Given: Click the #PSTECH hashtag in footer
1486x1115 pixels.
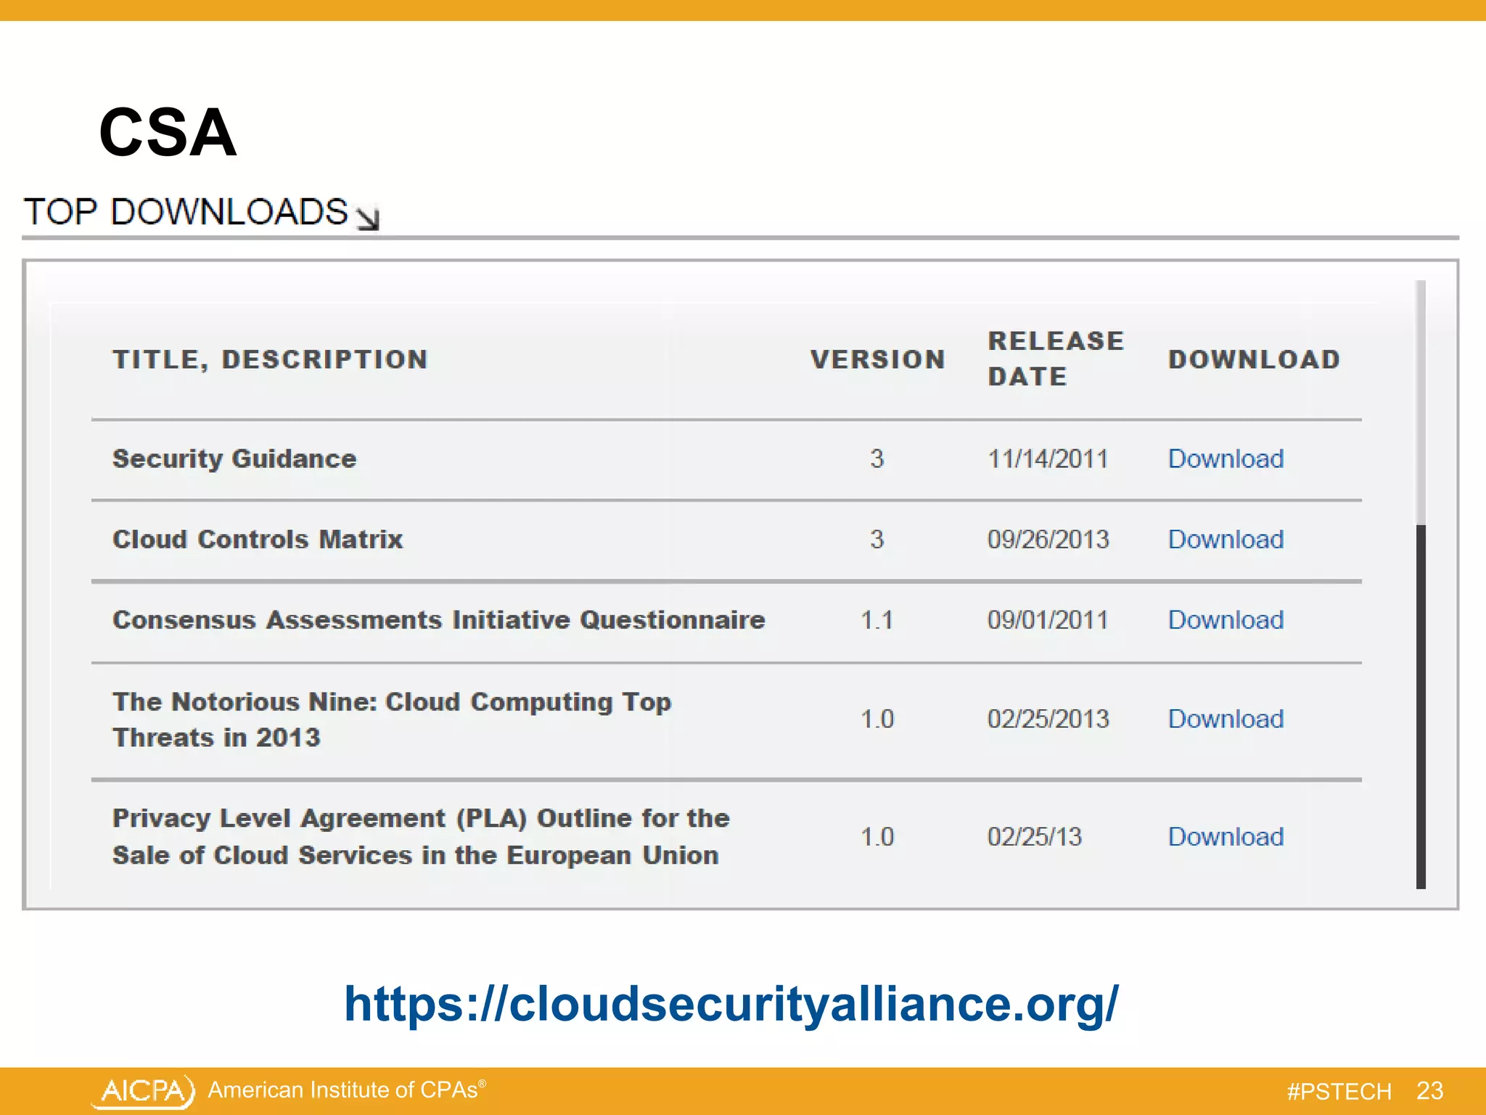Looking at the screenshot, I should point(1339,1091).
